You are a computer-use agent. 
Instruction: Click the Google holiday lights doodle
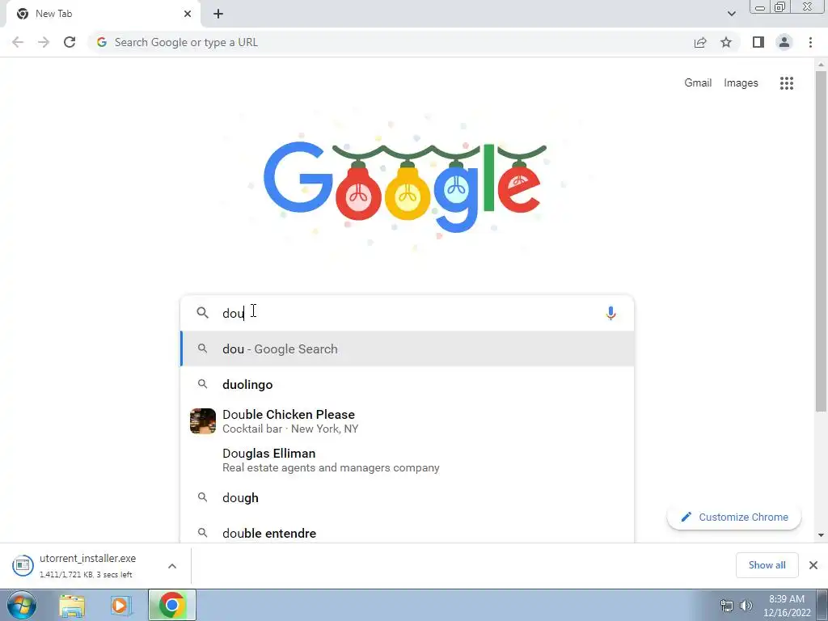pos(405,185)
